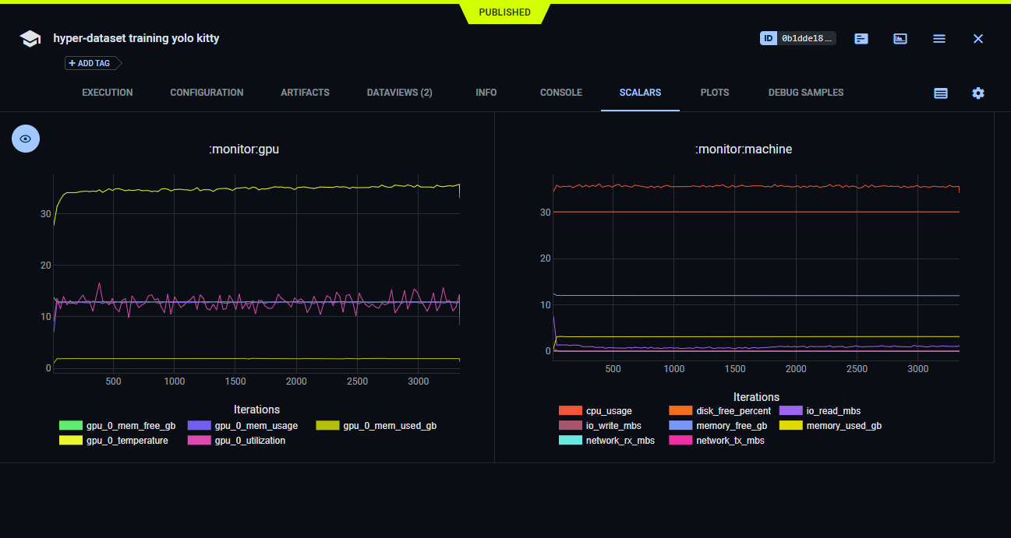The image size is (1011, 538).
Task: Click the ClearML experiment logo
Action: [x=30, y=38]
